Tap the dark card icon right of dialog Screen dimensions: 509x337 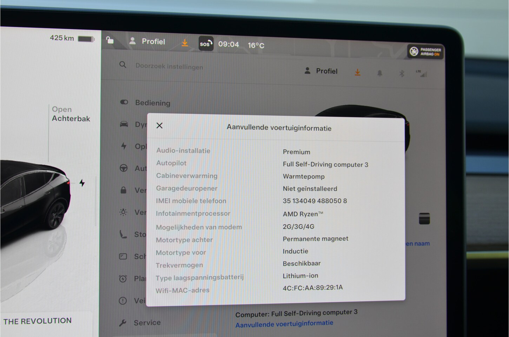click(x=424, y=218)
